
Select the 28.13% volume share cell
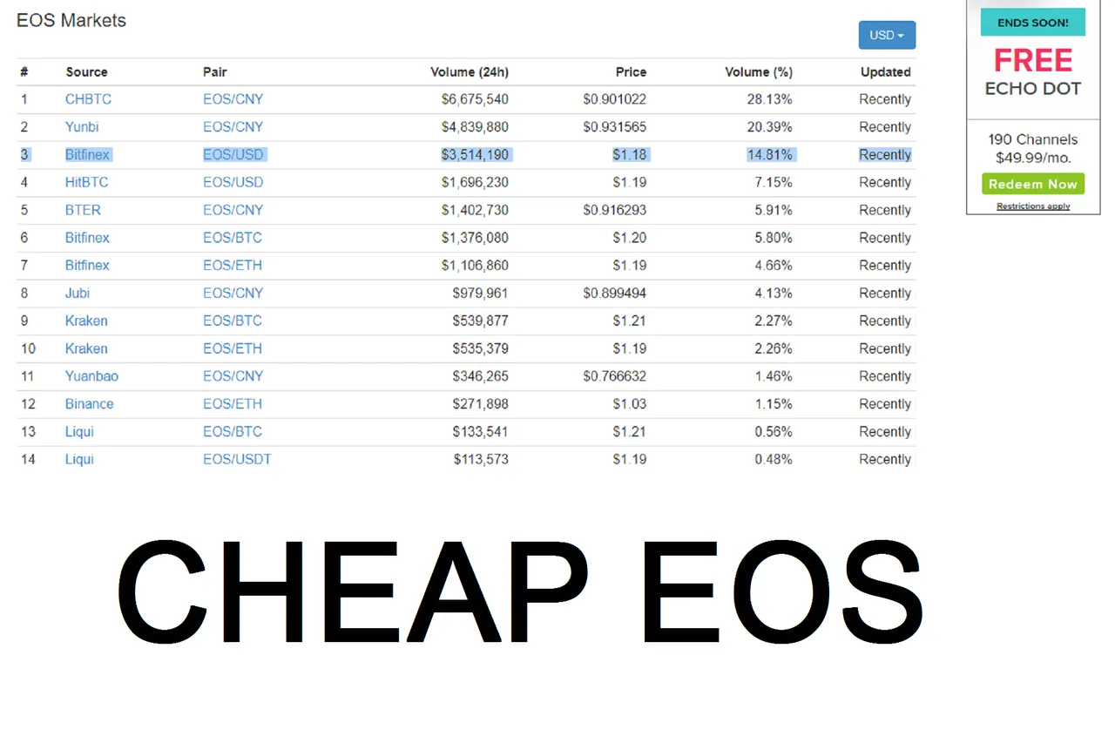(x=770, y=99)
